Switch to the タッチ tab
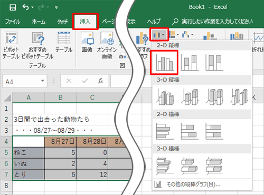The height and width of the screenshot is (195, 264). (x=62, y=22)
